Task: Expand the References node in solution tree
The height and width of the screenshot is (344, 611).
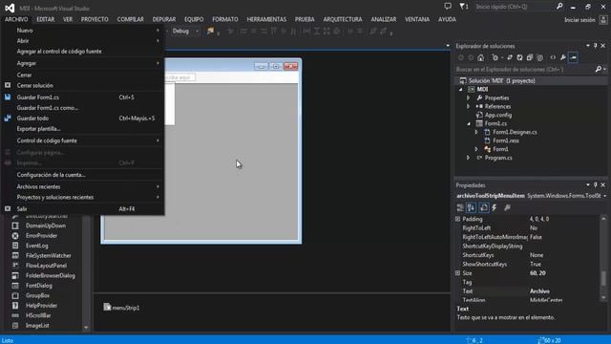Action: click(x=469, y=106)
